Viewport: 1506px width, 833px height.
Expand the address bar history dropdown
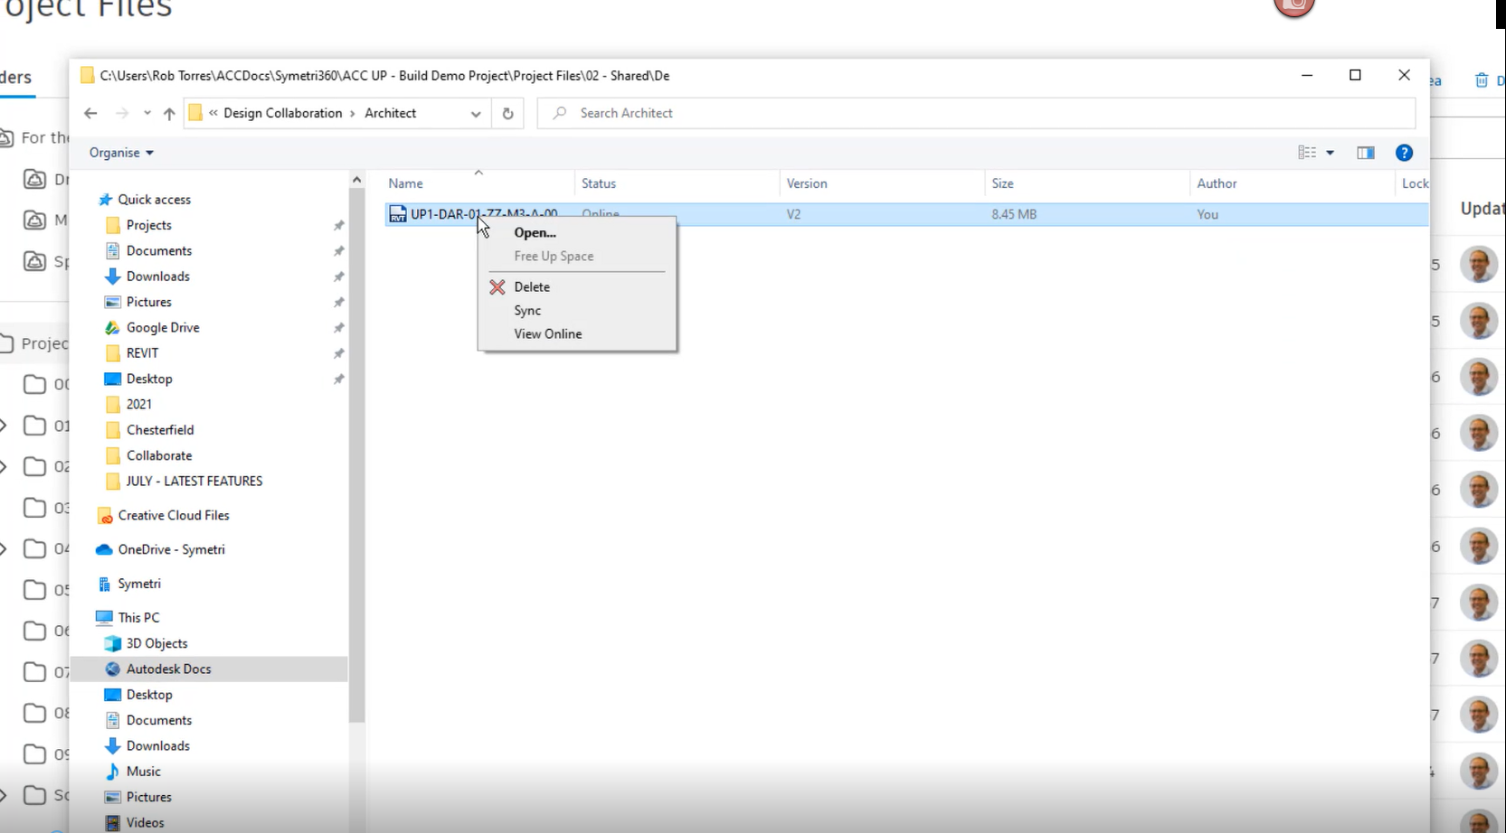coord(476,114)
